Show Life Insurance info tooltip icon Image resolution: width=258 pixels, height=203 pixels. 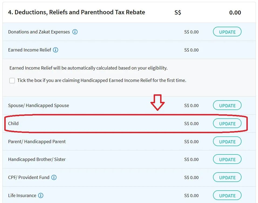tap(41, 195)
